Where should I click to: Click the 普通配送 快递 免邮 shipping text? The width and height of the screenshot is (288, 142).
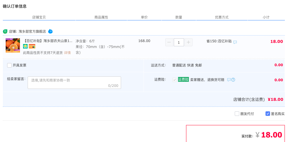(187, 65)
